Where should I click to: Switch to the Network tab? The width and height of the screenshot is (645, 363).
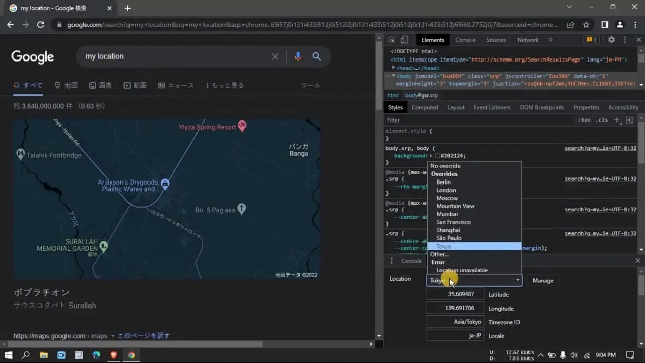coord(528,40)
